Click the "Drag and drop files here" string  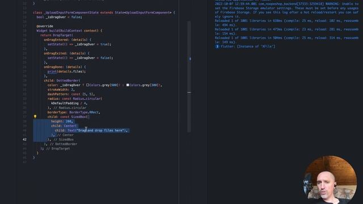101,130
